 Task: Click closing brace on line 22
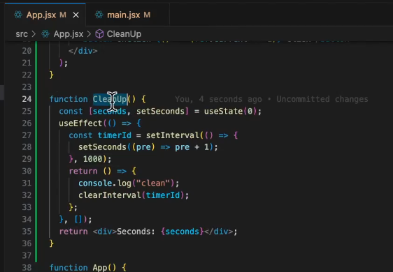point(51,75)
